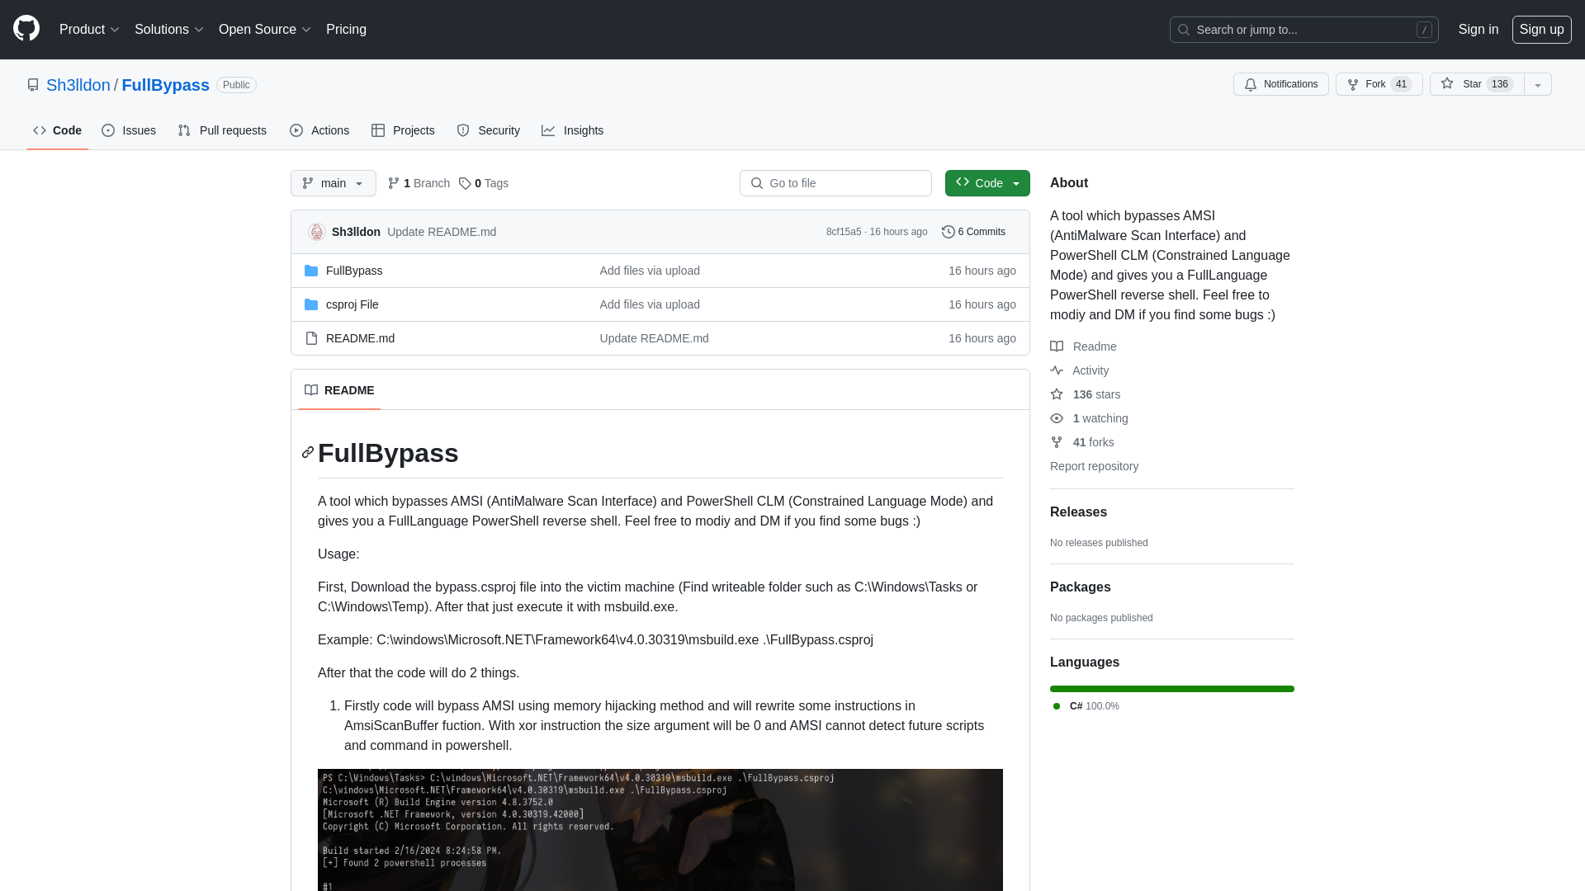Image resolution: width=1585 pixels, height=891 pixels.
Task: Click the Security shield icon
Action: [462, 130]
